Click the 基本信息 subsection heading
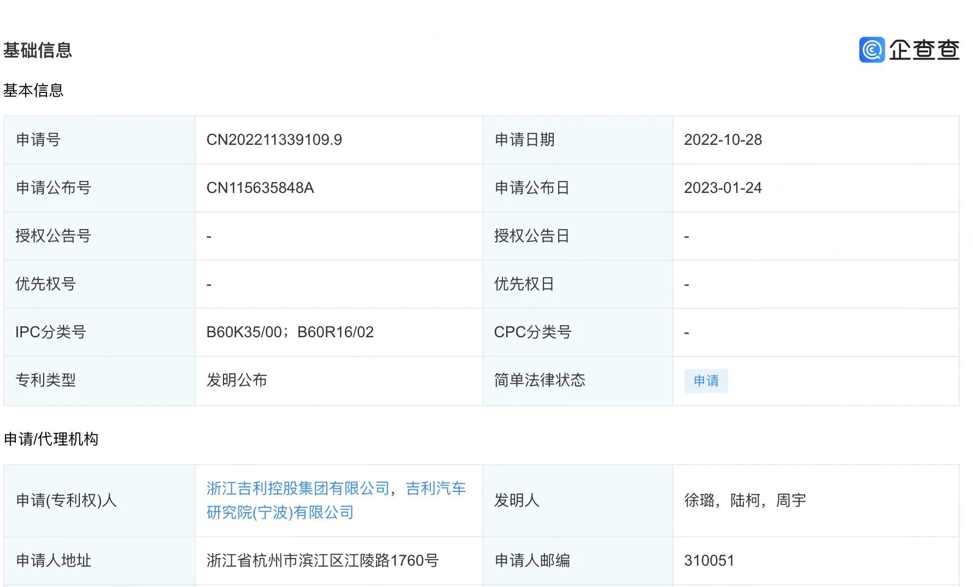973x587 pixels. click(x=33, y=90)
